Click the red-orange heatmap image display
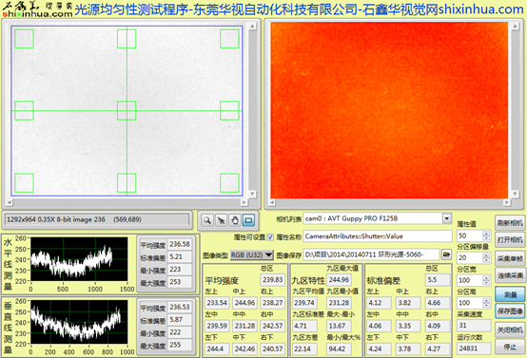527x358 pixels. (x=389, y=110)
